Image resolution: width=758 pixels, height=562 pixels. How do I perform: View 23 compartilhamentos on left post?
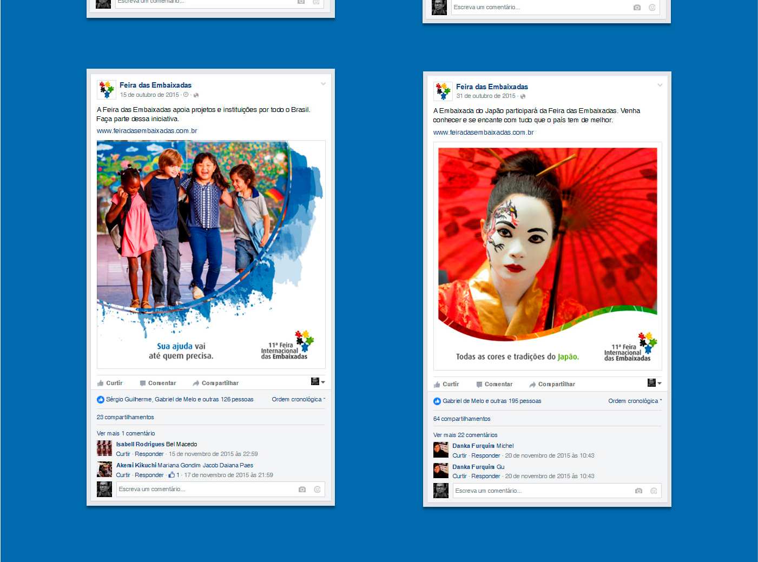pos(125,418)
